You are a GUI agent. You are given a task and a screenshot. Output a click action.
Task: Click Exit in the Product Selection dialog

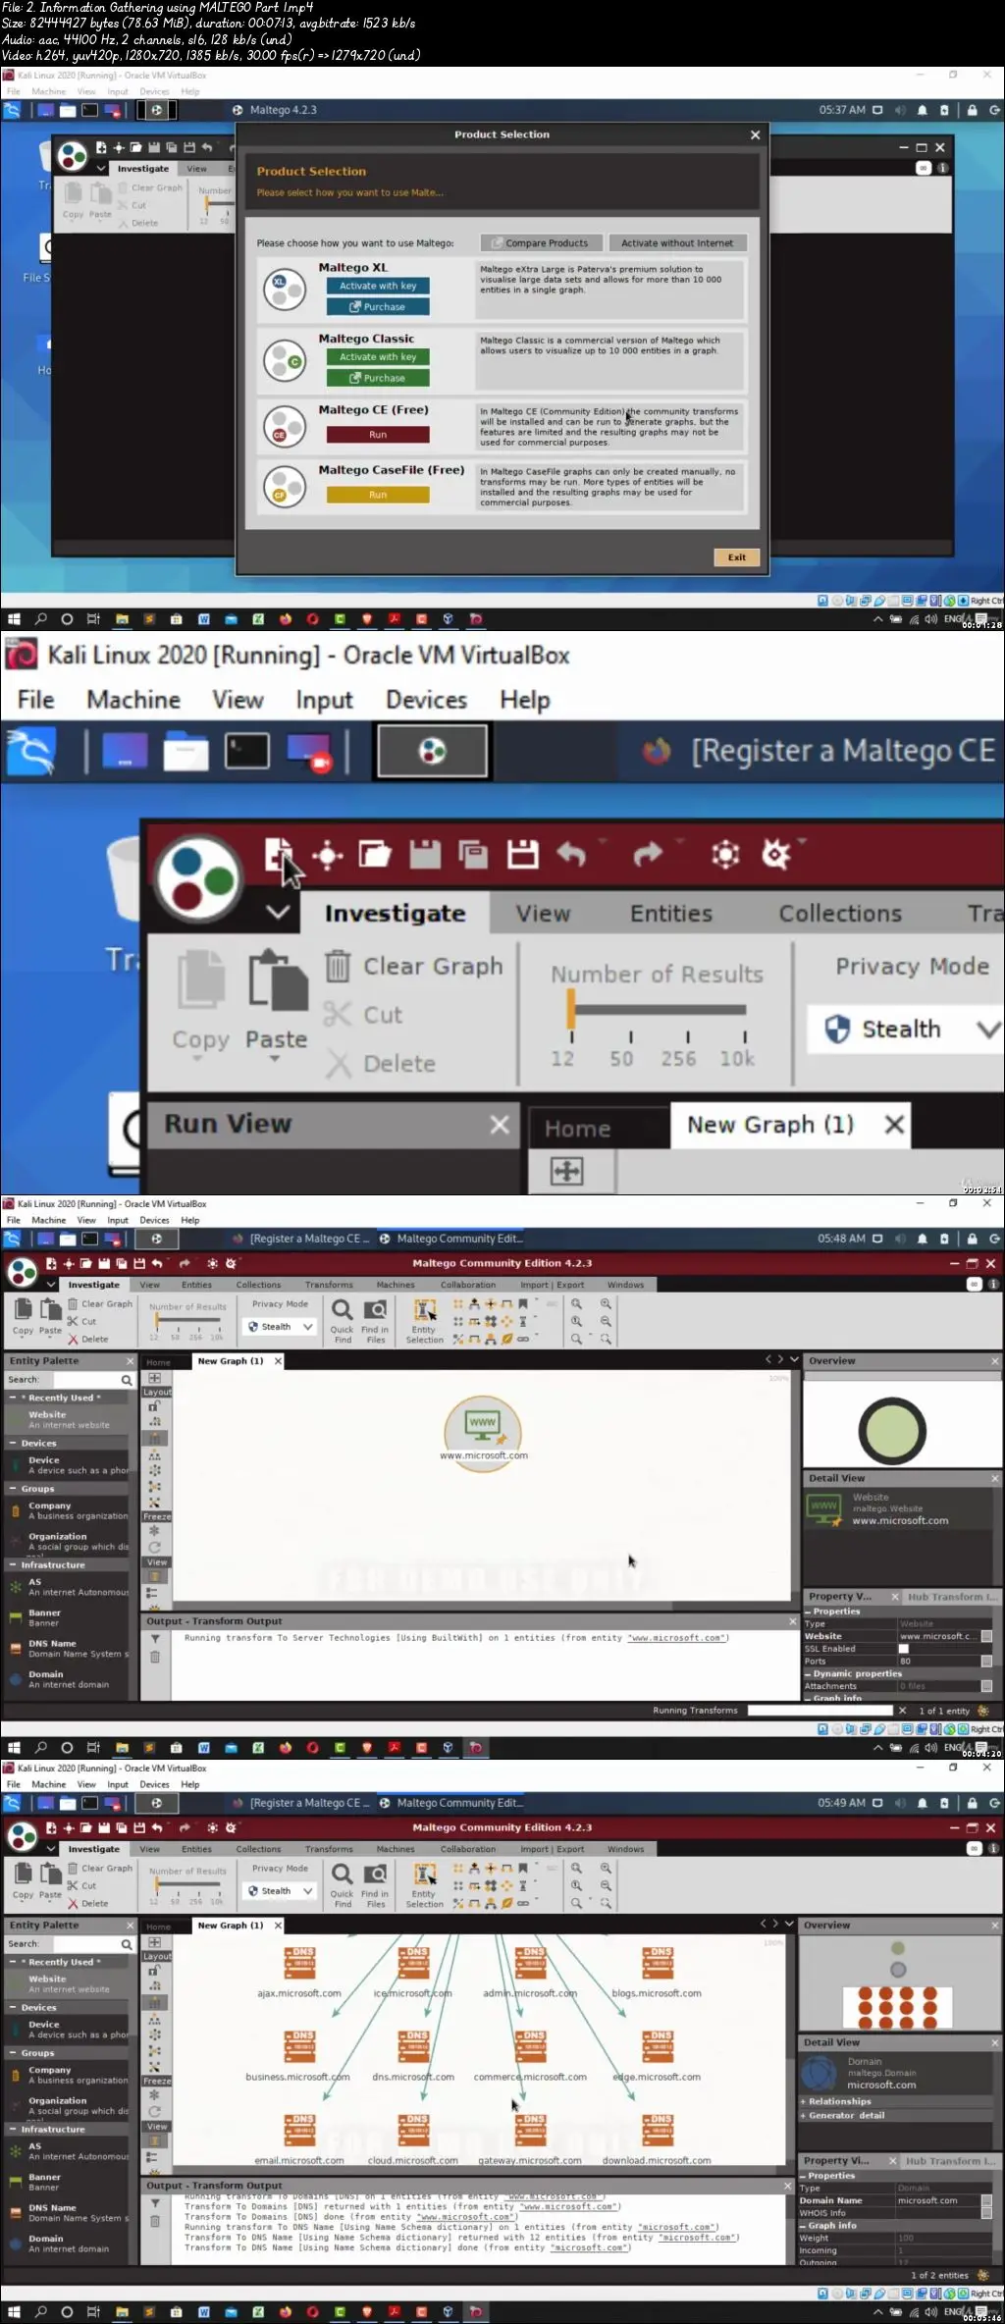pyautogui.click(x=737, y=557)
